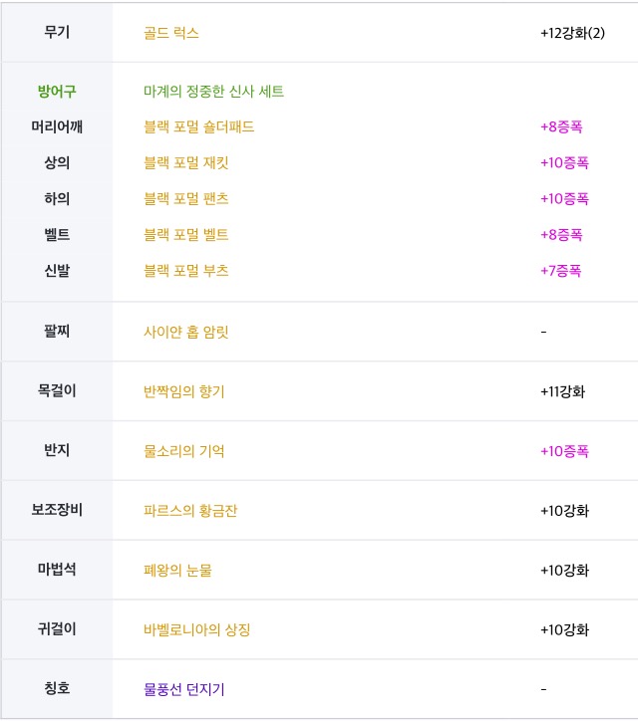The width and height of the screenshot is (638, 721).
Task: Open the 블랙 포멀 팬츠 item
Action: point(185,198)
